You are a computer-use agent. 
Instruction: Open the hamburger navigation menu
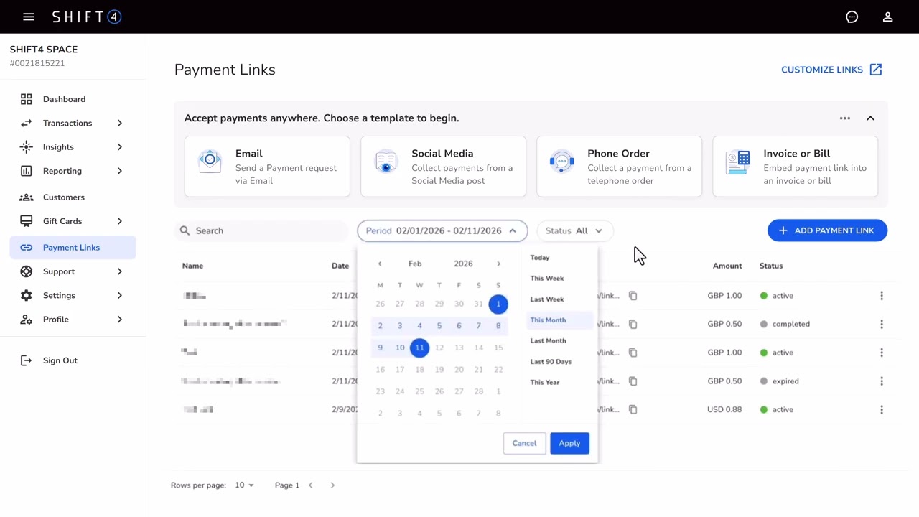click(x=29, y=17)
